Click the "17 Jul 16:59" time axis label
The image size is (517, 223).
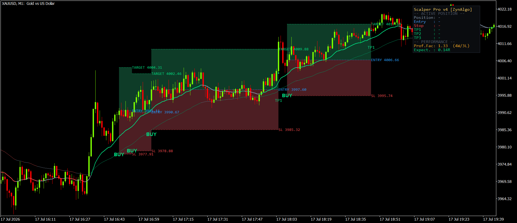[149, 219]
